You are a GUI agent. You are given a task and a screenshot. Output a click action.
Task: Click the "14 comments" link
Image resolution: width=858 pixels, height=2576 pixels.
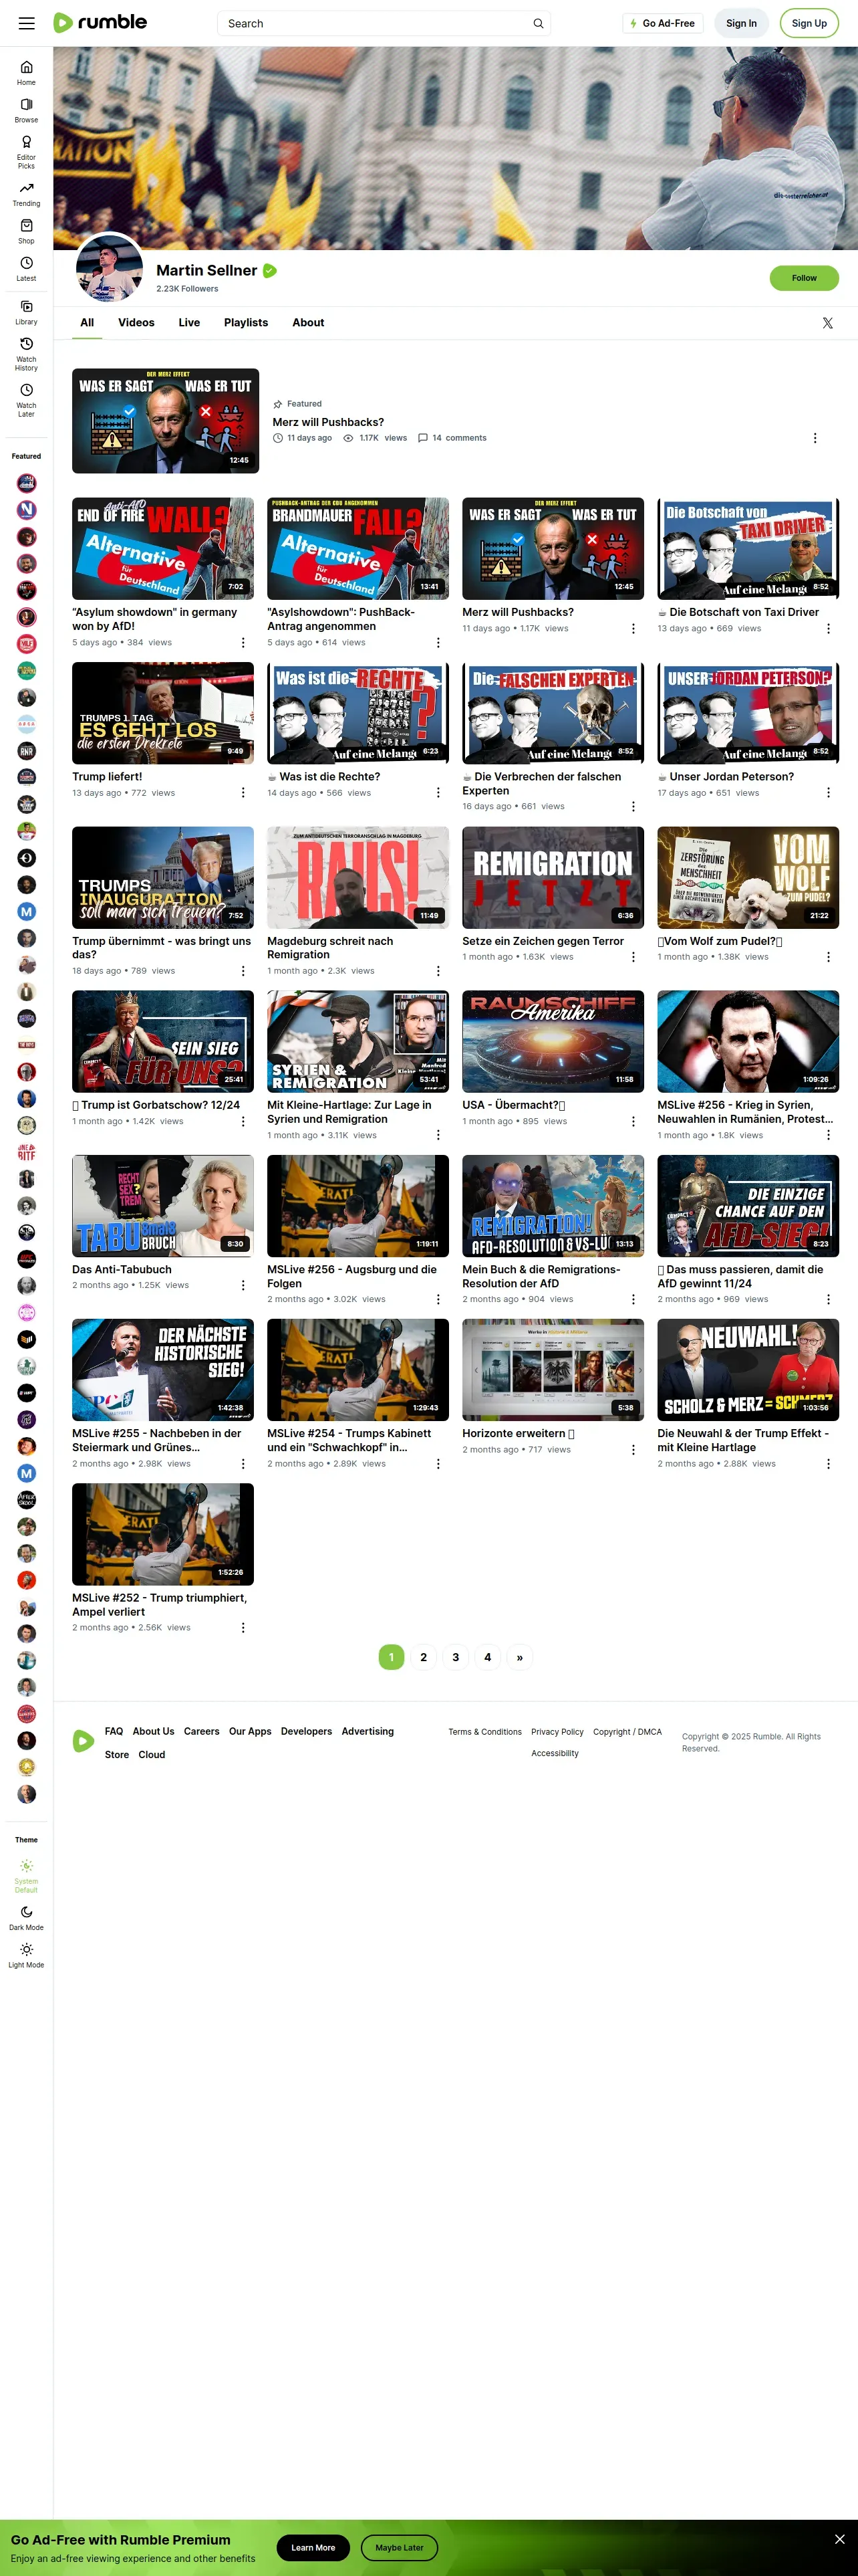pyautogui.click(x=452, y=438)
